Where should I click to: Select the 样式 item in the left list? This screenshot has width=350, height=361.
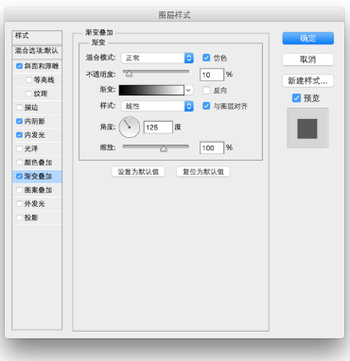(37, 38)
